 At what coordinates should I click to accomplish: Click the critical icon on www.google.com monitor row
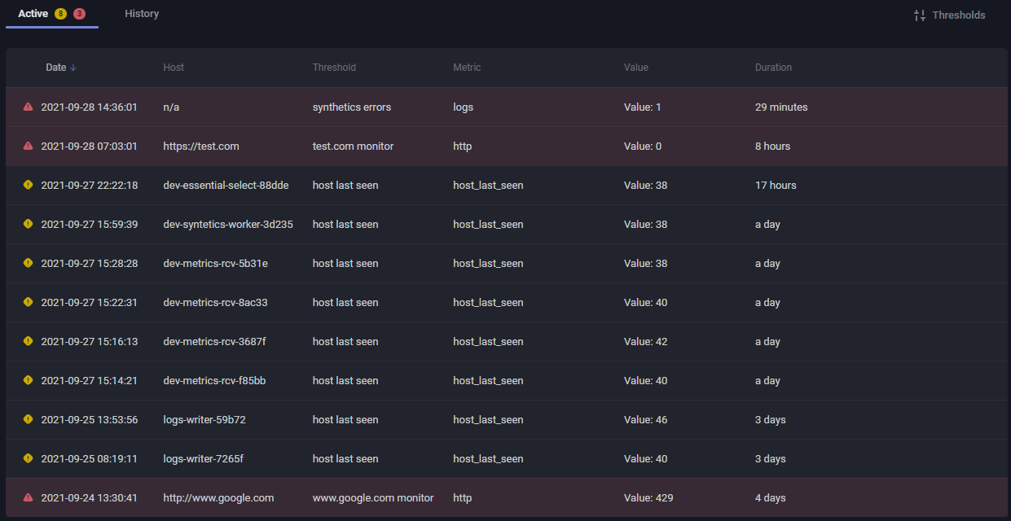[x=29, y=497]
